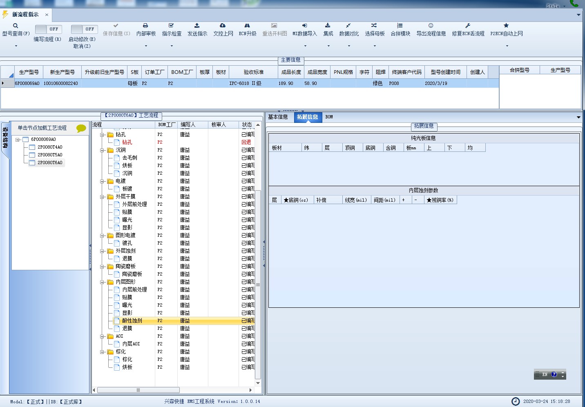
Task: Click the 选择母板 shuffle icon
Action: [x=374, y=25]
